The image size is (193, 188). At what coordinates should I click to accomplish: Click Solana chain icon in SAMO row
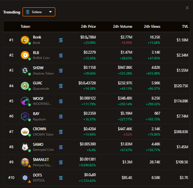coord(61,147)
